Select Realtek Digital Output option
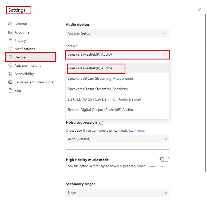The width and height of the screenshot is (207, 207). click(100, 110)
